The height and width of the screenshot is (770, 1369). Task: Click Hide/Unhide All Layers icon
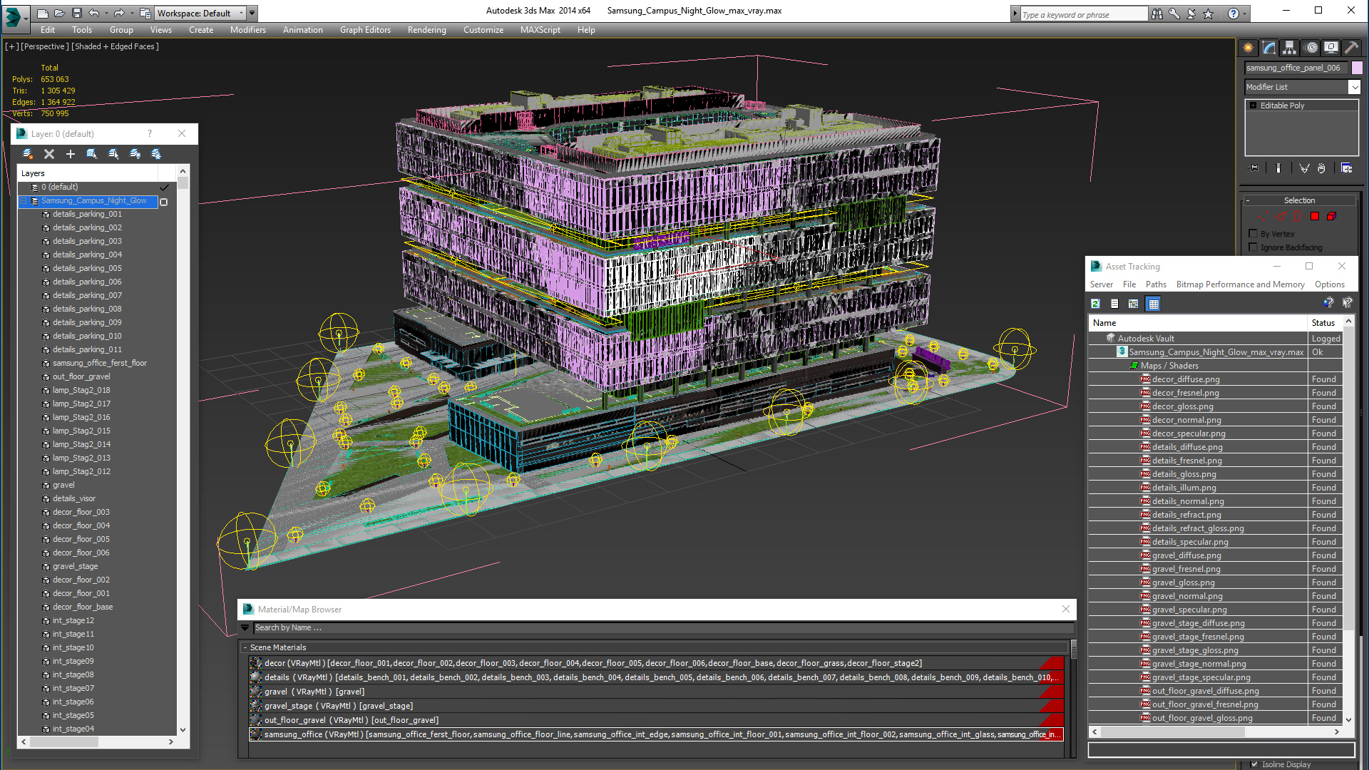point(135,154)
